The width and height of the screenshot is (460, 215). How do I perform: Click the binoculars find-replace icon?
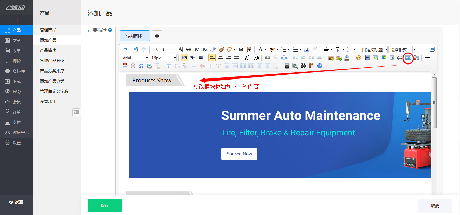303,66
